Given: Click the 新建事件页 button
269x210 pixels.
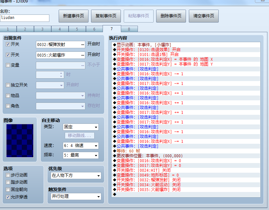Looking at the screenshot, I should tap(73, 16).
